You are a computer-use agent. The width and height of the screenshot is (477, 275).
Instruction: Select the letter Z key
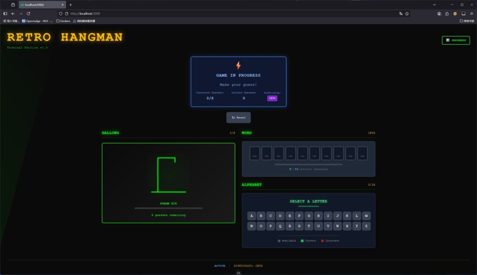[366, 226]
